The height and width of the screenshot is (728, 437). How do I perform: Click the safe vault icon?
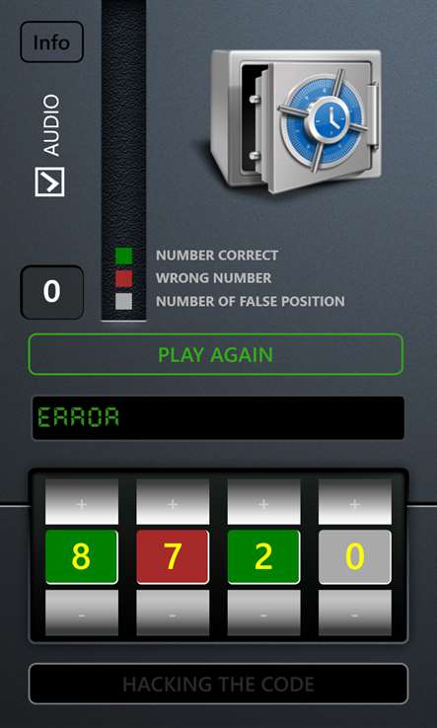click(296, 121)
